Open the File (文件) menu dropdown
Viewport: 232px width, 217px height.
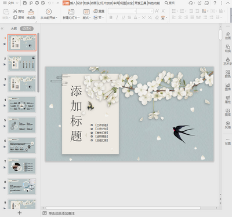click(x=11, y=3)
